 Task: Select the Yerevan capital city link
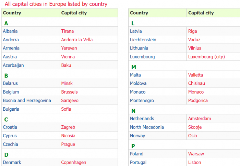click(x=69, y=48)
